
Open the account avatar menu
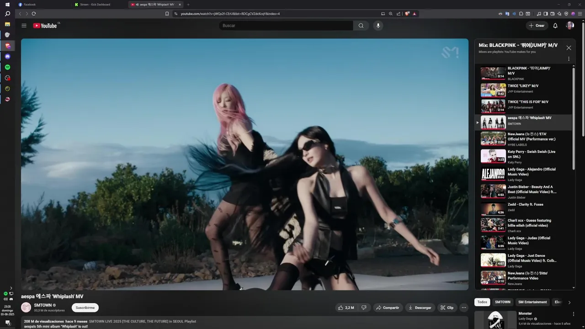pos(570,26)
